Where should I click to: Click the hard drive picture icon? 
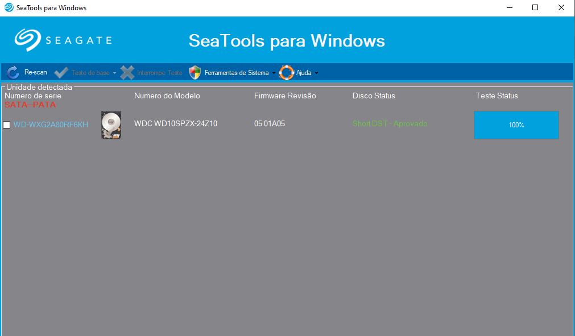111,125
